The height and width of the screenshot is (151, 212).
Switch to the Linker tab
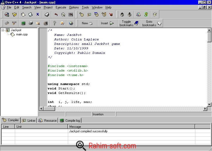click(x=29, y=121)
